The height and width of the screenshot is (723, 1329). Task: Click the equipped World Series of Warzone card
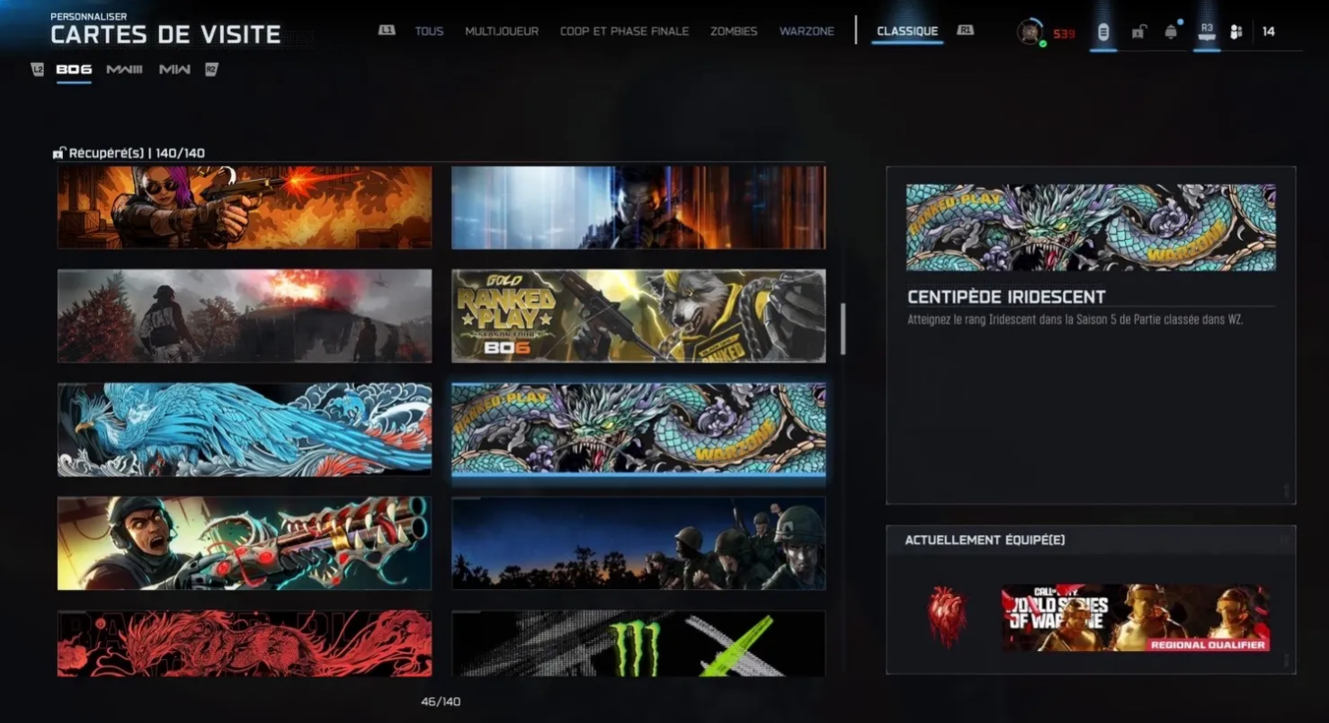click(1136, 618)
